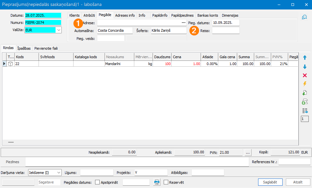Click the Reiss input field
The image size is (312, 188).
tap(226, 31)
